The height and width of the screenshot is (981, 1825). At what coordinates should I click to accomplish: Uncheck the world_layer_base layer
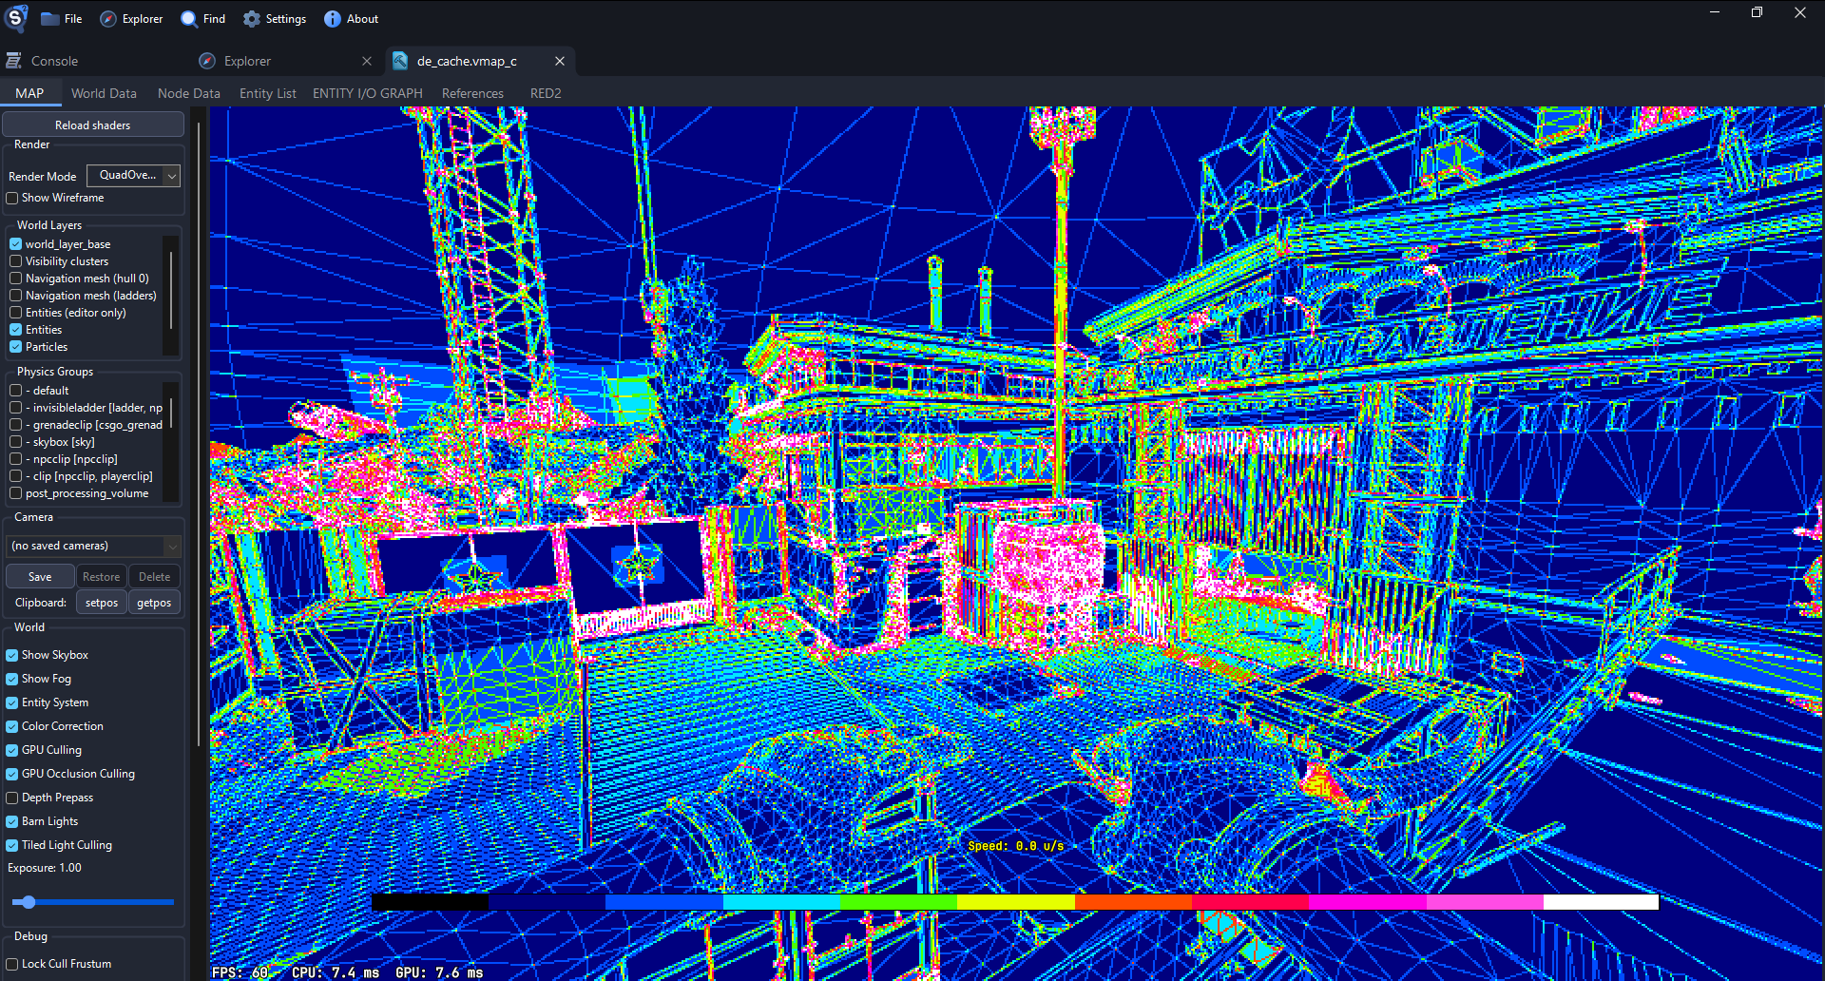[16, 244]
